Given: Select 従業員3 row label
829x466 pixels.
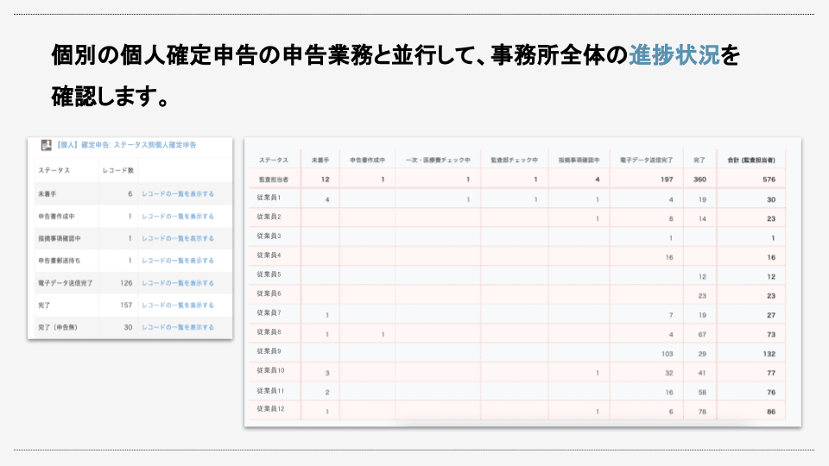Looking at the screenshot, I should coord(269,236).
